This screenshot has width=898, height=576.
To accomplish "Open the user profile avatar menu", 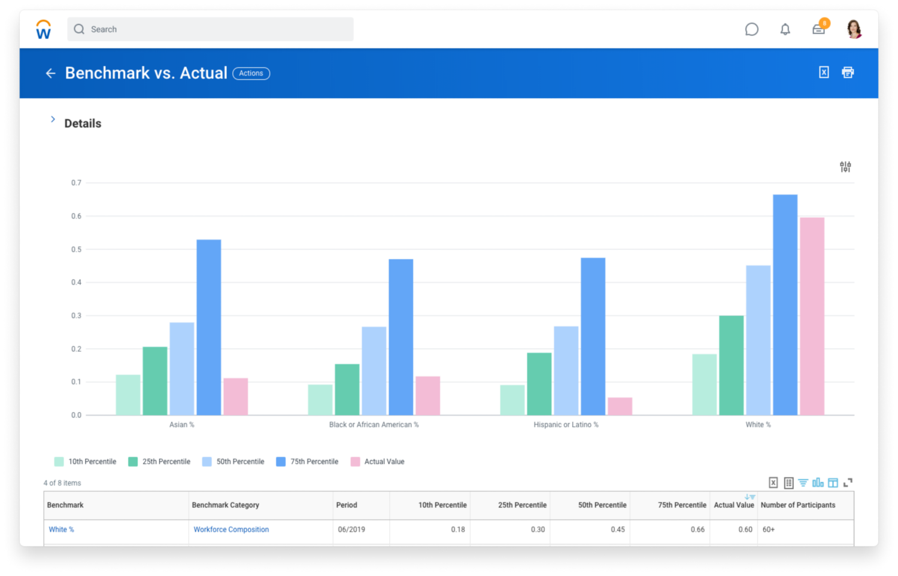I will pyautogui.click(x=854, y=29).
